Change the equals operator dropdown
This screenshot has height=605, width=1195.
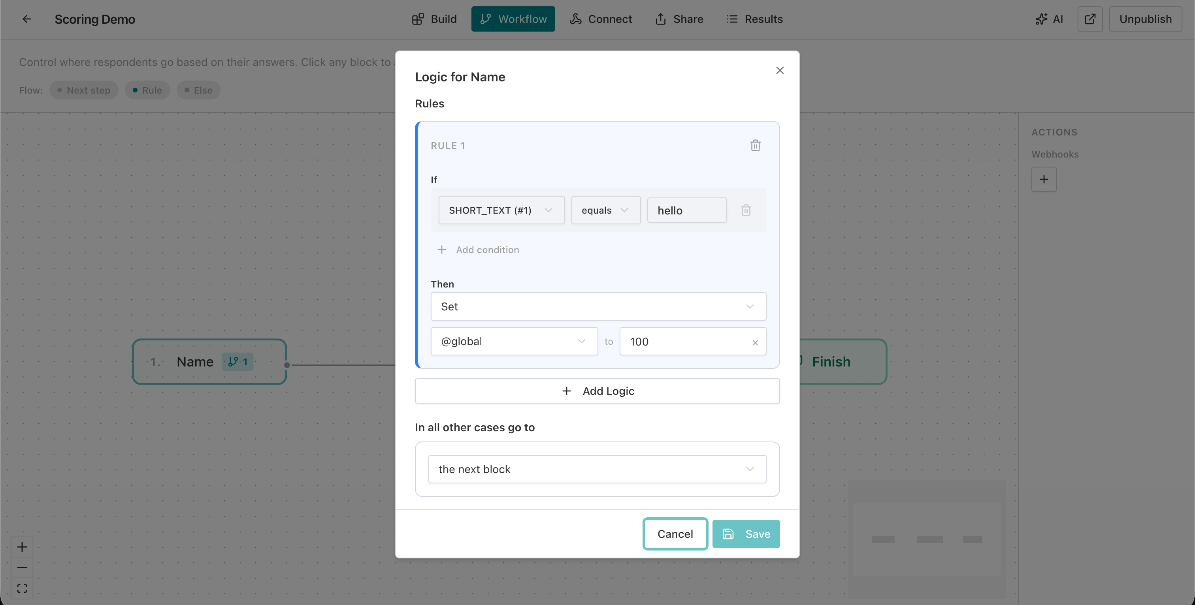(x=605, y=210)
